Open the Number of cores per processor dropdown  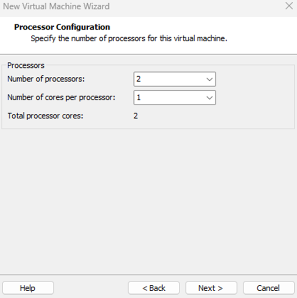point(175,98)
